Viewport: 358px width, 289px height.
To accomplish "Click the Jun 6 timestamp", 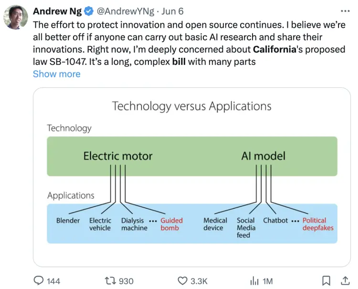I will pyautogui.click(x=172, y=11).
